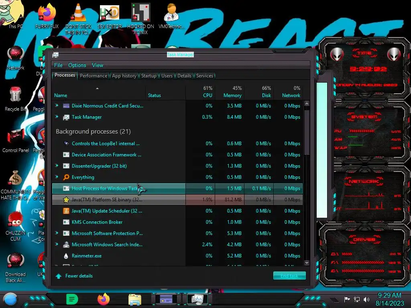Expand the DissenterUpgrader (32 bit) process

coord(57,166)
